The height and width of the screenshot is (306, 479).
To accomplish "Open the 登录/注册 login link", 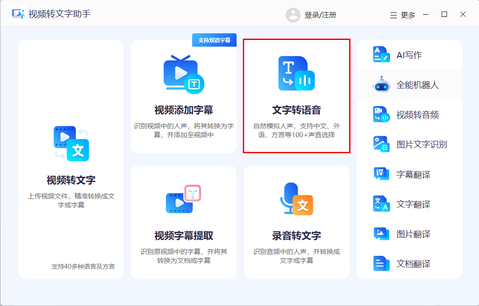I will click(x=320, y=15).
